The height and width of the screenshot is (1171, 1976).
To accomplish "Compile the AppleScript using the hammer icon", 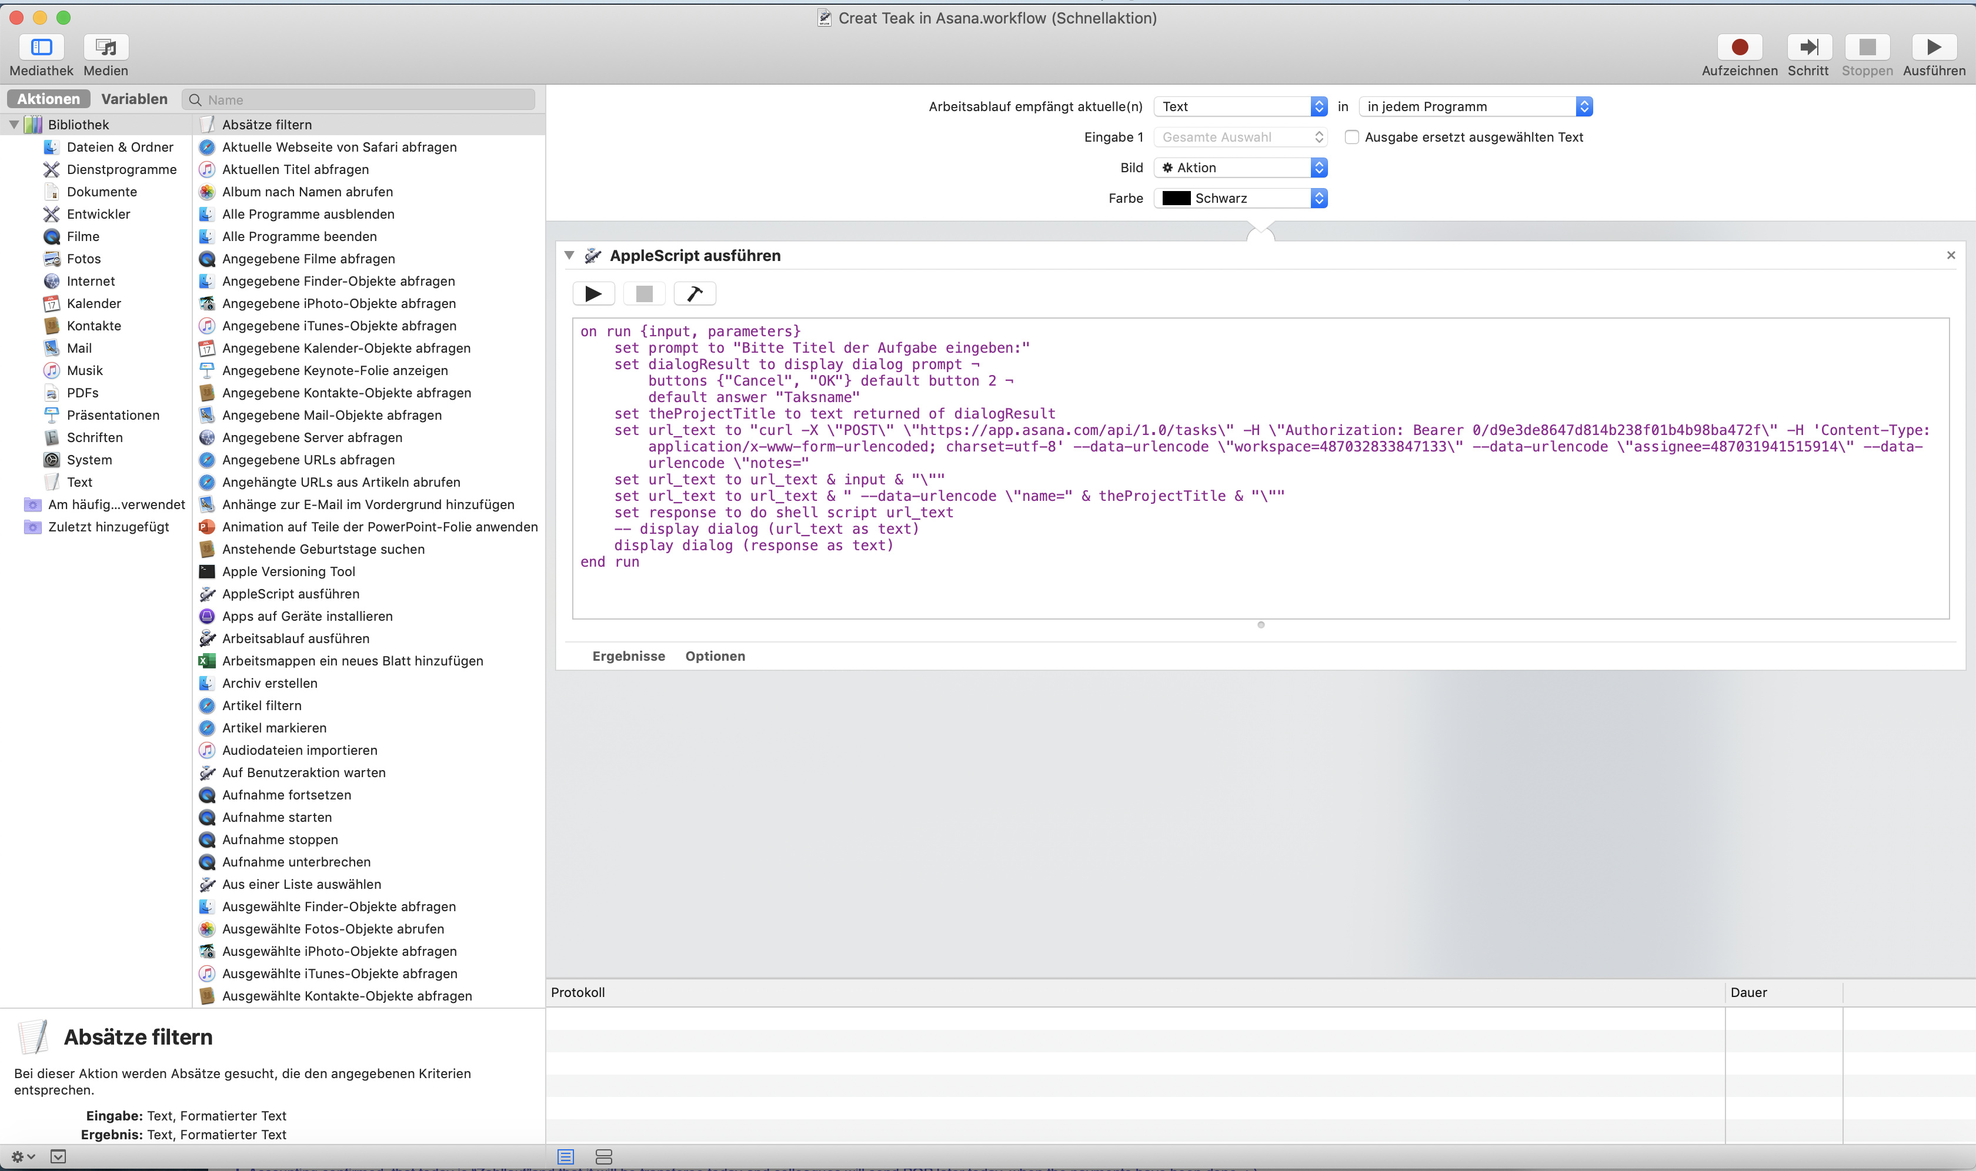I will [694, 293].
